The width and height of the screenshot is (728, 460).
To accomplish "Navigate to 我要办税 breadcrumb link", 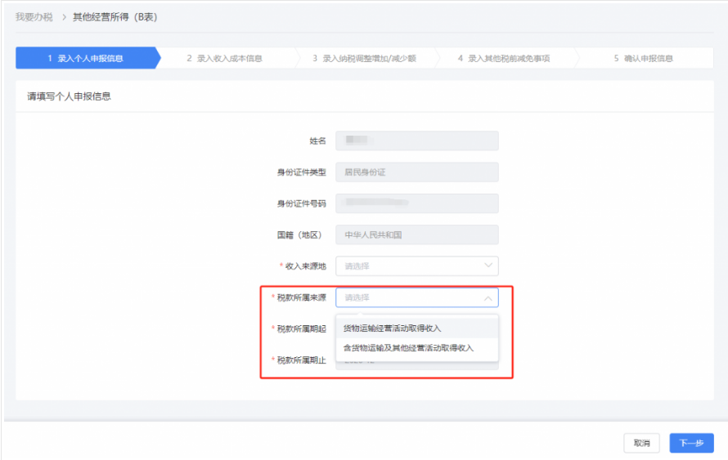I will (x=34, y=17).
